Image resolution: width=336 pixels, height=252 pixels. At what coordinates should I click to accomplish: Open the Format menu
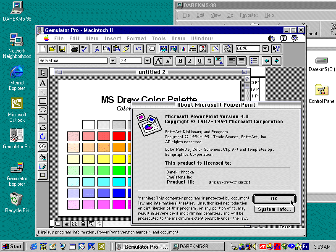pos(136,38)
